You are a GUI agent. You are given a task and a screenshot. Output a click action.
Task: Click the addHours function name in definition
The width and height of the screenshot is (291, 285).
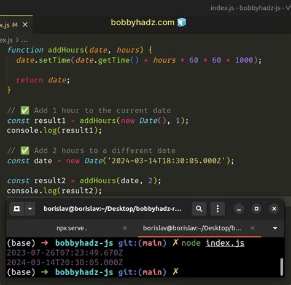tap(66, 50)
